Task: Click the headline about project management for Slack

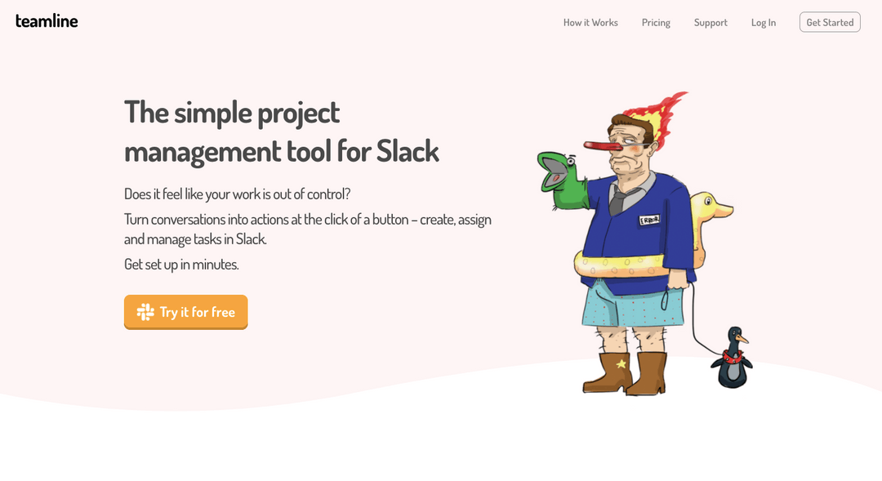Action: (281, 131)
